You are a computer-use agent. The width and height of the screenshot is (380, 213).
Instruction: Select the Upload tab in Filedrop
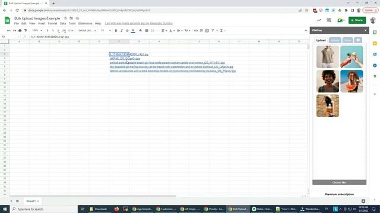tap(321, 40)
